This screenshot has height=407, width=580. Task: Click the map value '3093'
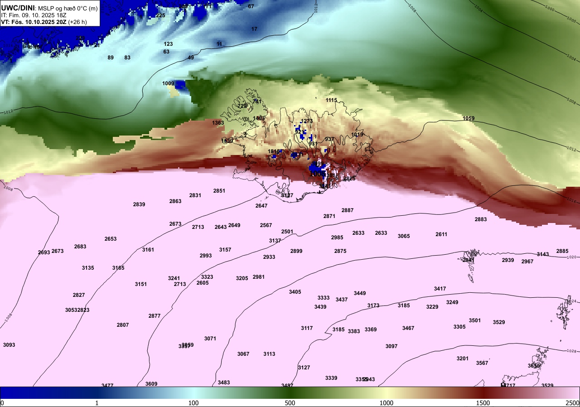9,345
